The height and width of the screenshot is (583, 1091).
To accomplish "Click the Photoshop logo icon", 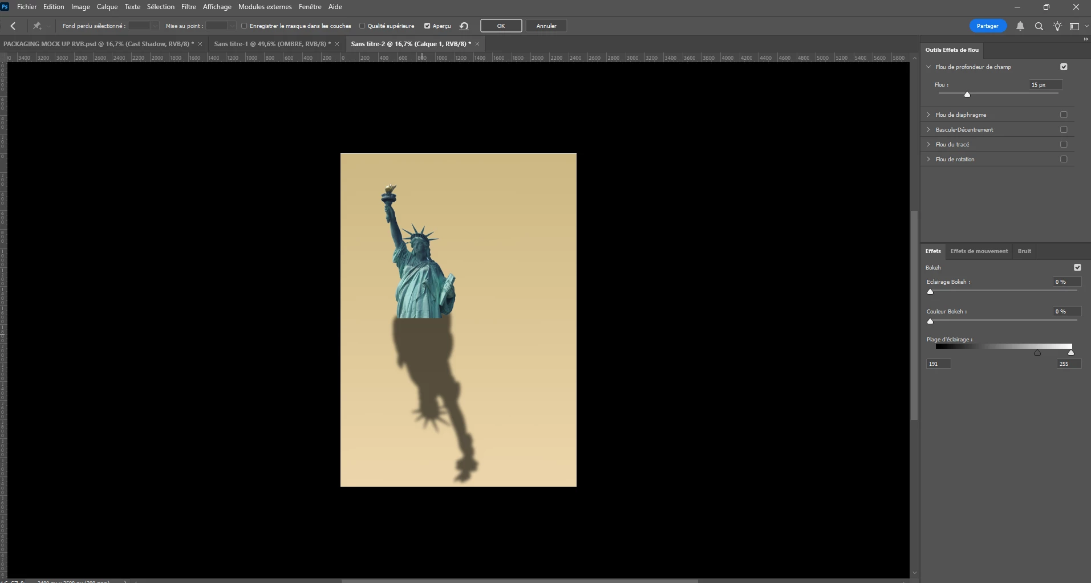I will (x=5, y=7).
